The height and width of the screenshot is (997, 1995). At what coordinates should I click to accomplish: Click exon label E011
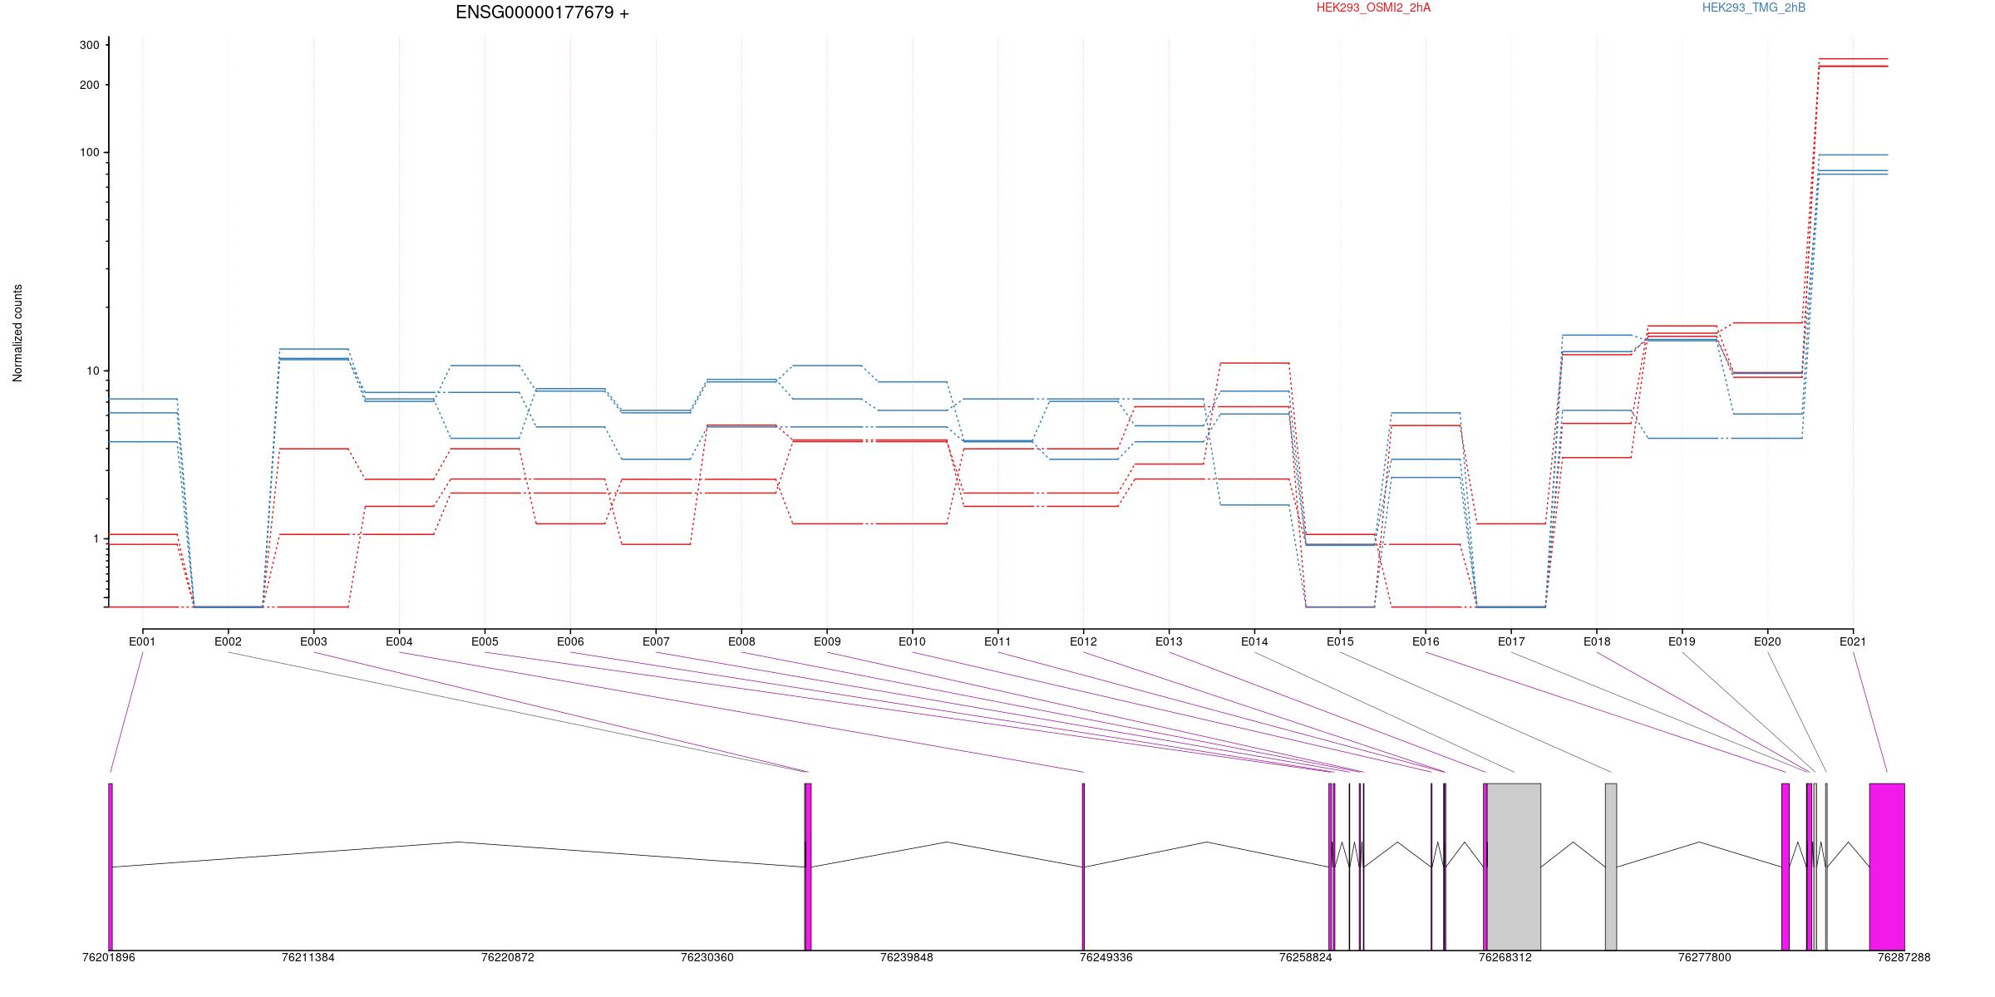pos(997,641)
